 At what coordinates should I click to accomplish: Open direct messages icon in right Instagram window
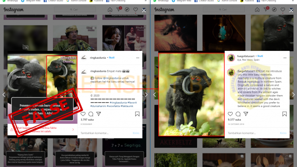click(266, 9)
